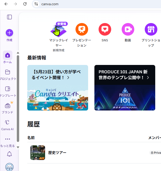Open プロジェクト folder in the sidebar
Viewport: 161px width, 171px height.
click(8, 75)
